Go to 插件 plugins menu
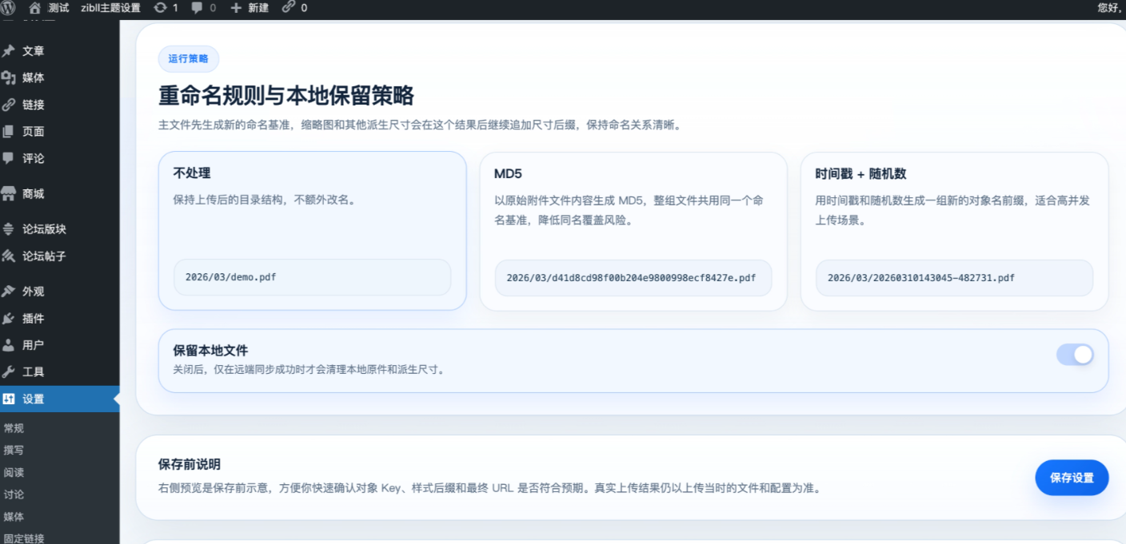1126x544 pixels. (33, 319)
